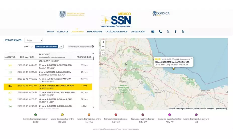Screen dimensions: 233x139
Task: Click the yellow epicenter marker near Alvarado
Action: coord(173,69)
